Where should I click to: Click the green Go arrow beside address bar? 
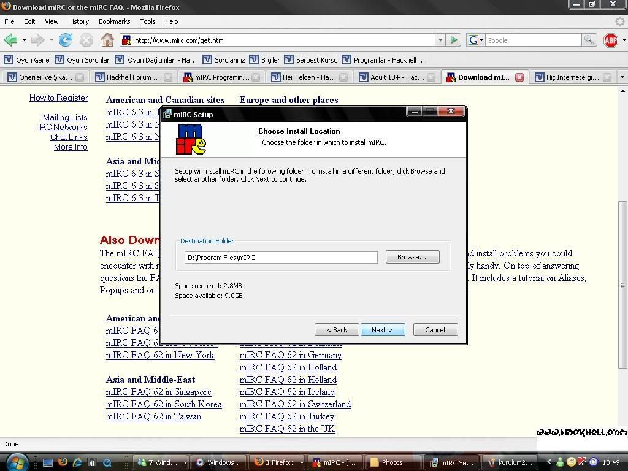454,40
